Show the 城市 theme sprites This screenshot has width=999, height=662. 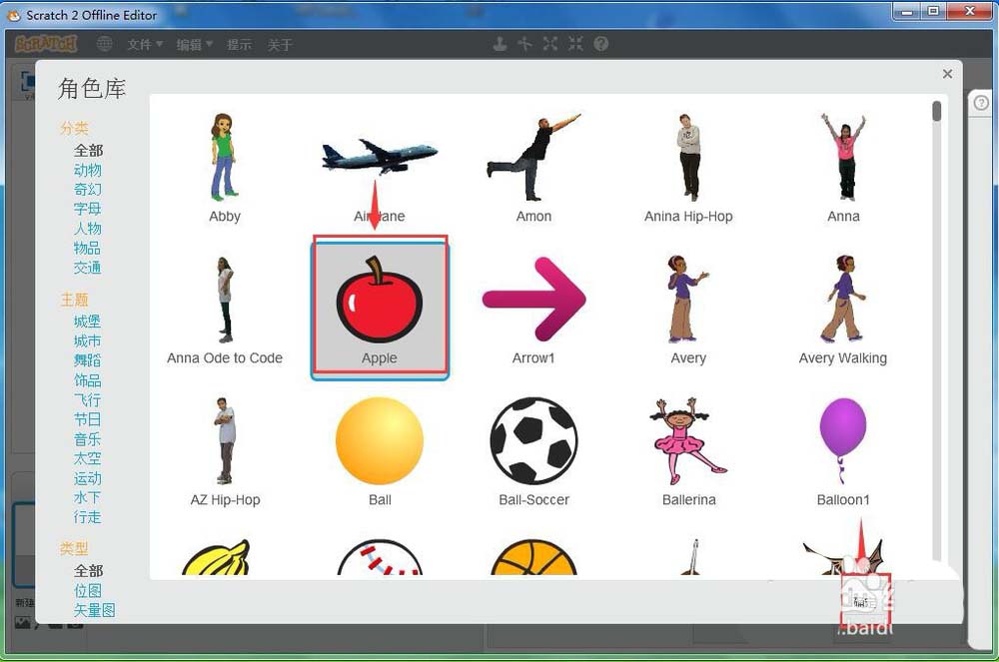click(88, 340)
